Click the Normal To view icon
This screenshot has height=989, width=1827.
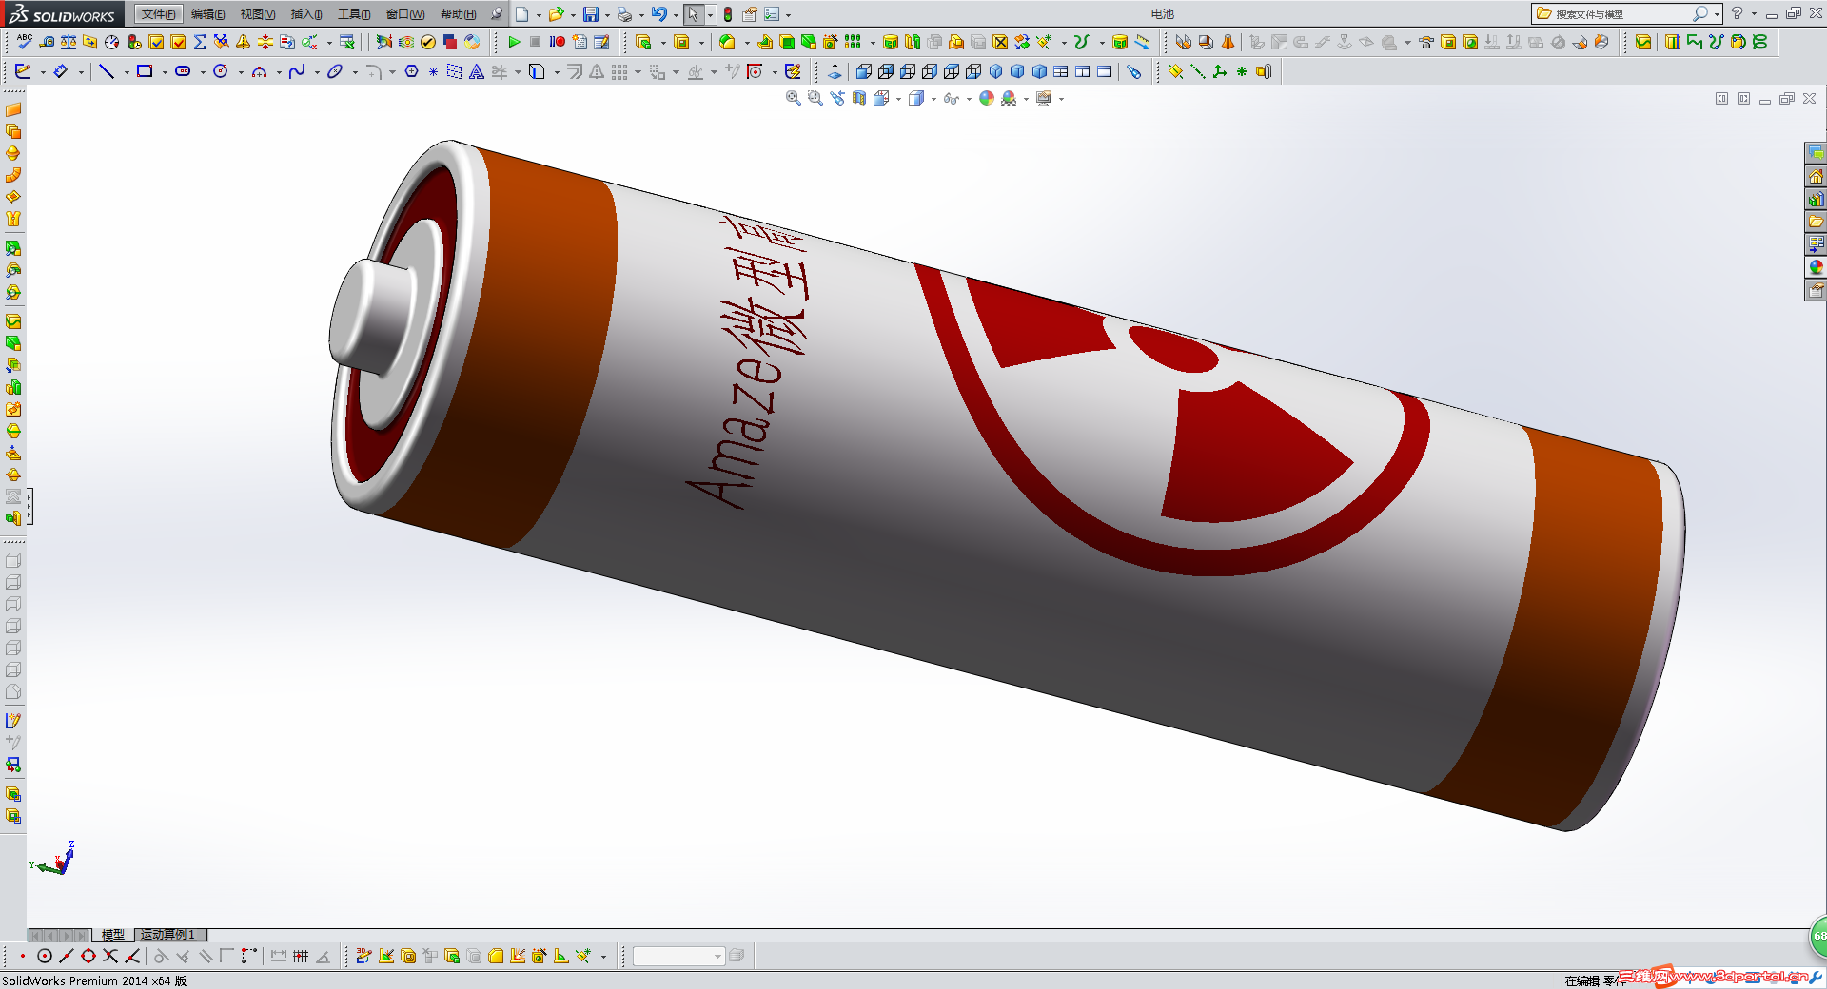[x=835, y=71]
